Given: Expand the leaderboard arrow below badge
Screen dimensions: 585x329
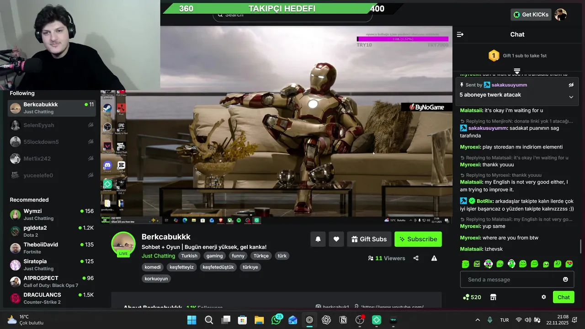Looking at the screenshot, I should [x=517, y=71].
